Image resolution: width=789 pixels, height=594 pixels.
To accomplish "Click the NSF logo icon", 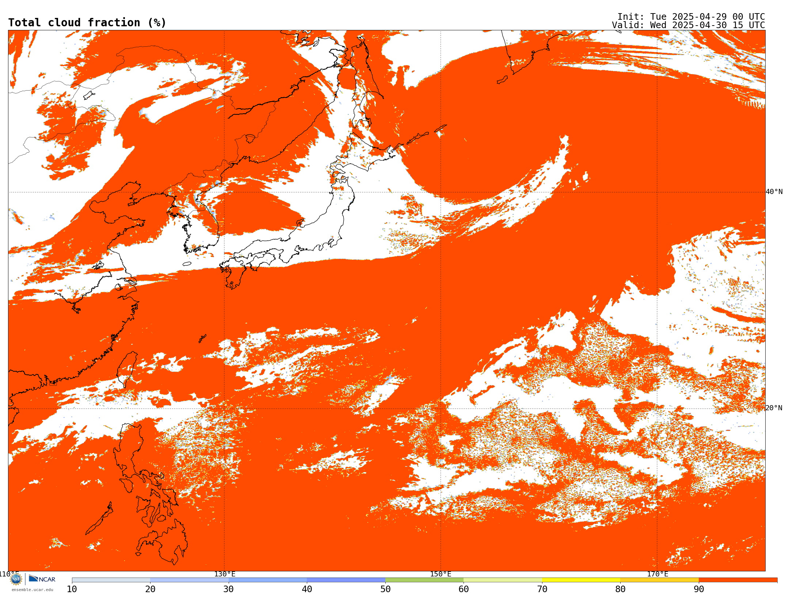I will point(16,579).
